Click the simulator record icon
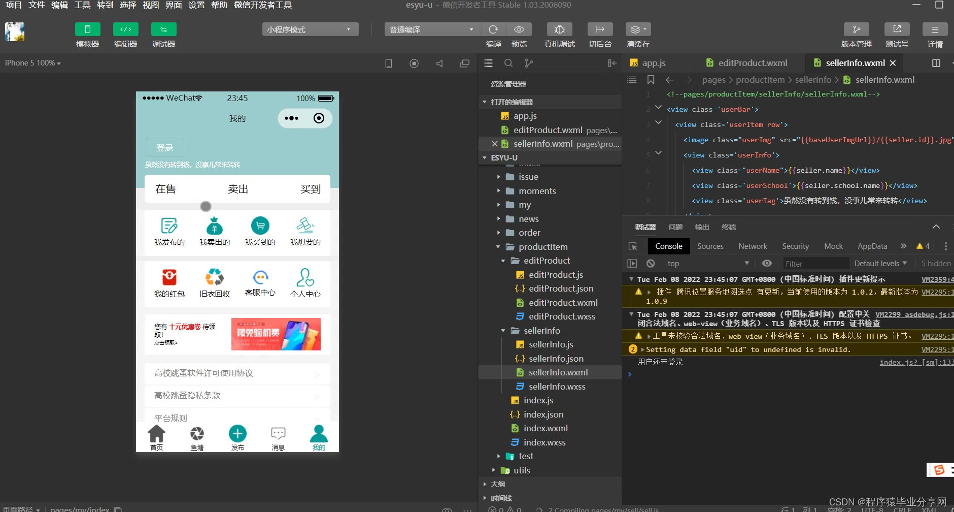954x512 pixels. point(414,63)
